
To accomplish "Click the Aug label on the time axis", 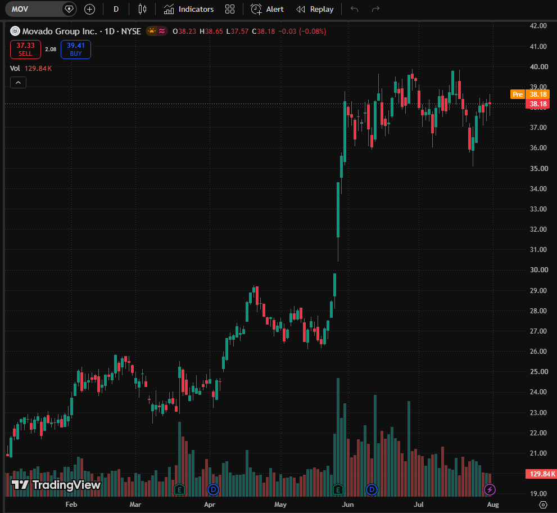I will [x=493, y=505].
